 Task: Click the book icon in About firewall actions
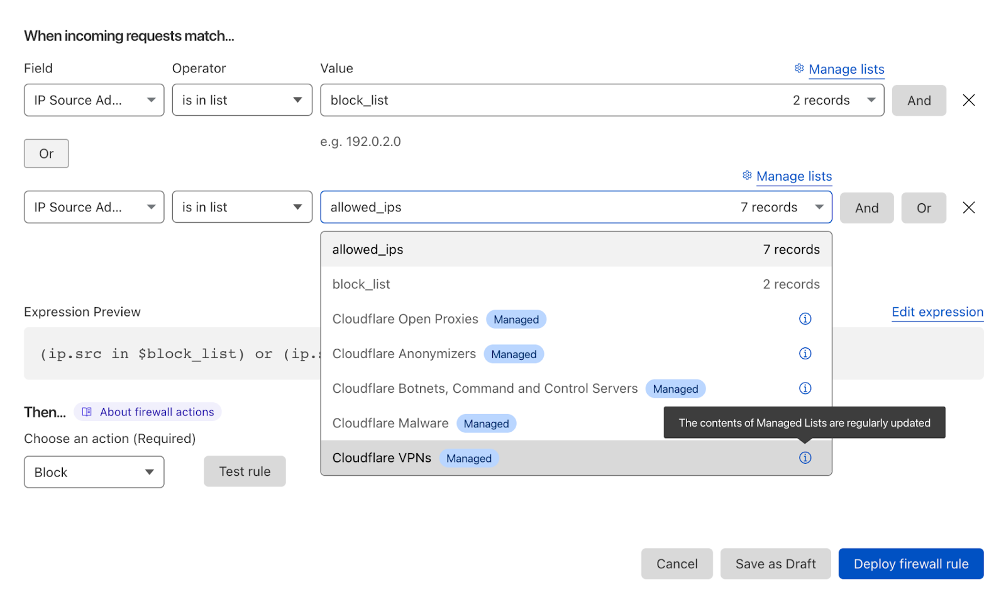click(x=87, y=412)
